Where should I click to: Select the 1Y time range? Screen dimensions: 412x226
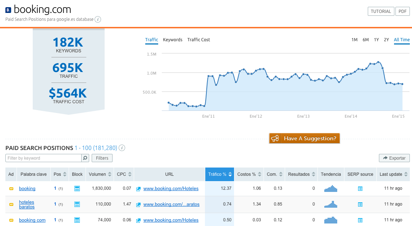376,40
